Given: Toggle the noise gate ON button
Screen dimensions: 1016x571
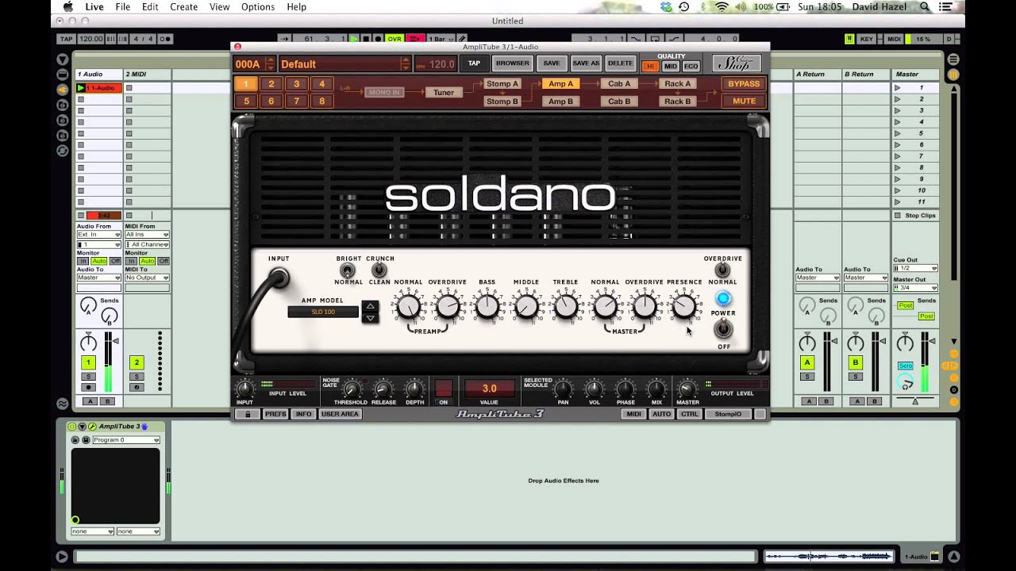Looking at the screenshot, I should (444, 389).
